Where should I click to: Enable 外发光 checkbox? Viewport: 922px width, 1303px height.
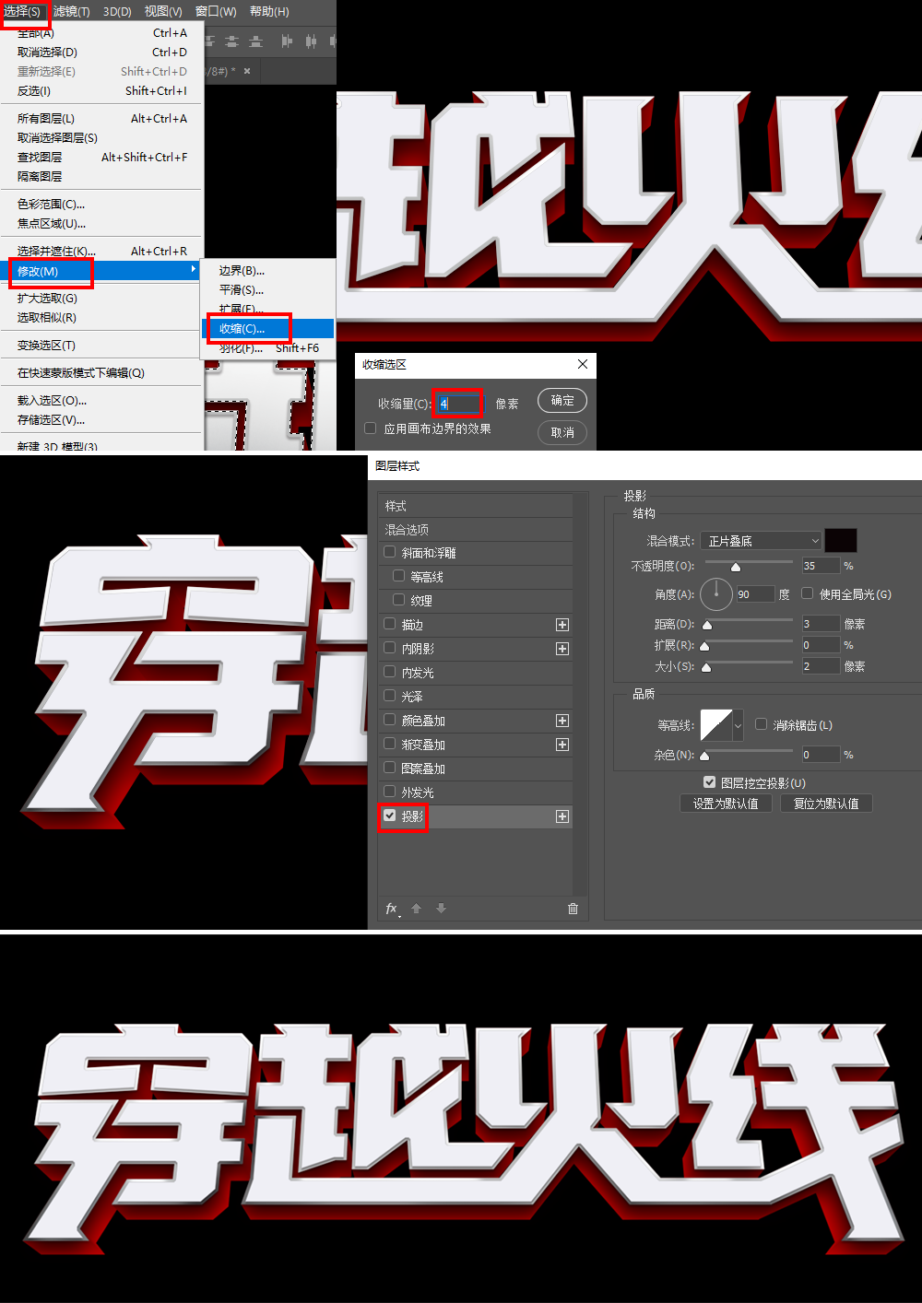click(x=390, y=792)
